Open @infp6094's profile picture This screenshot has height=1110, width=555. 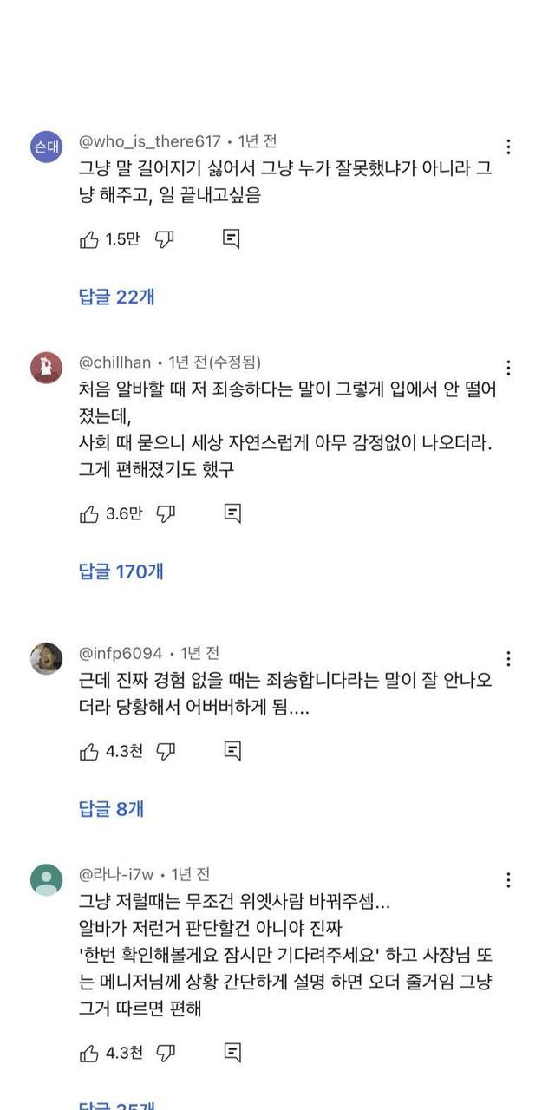tap(46, 658)
